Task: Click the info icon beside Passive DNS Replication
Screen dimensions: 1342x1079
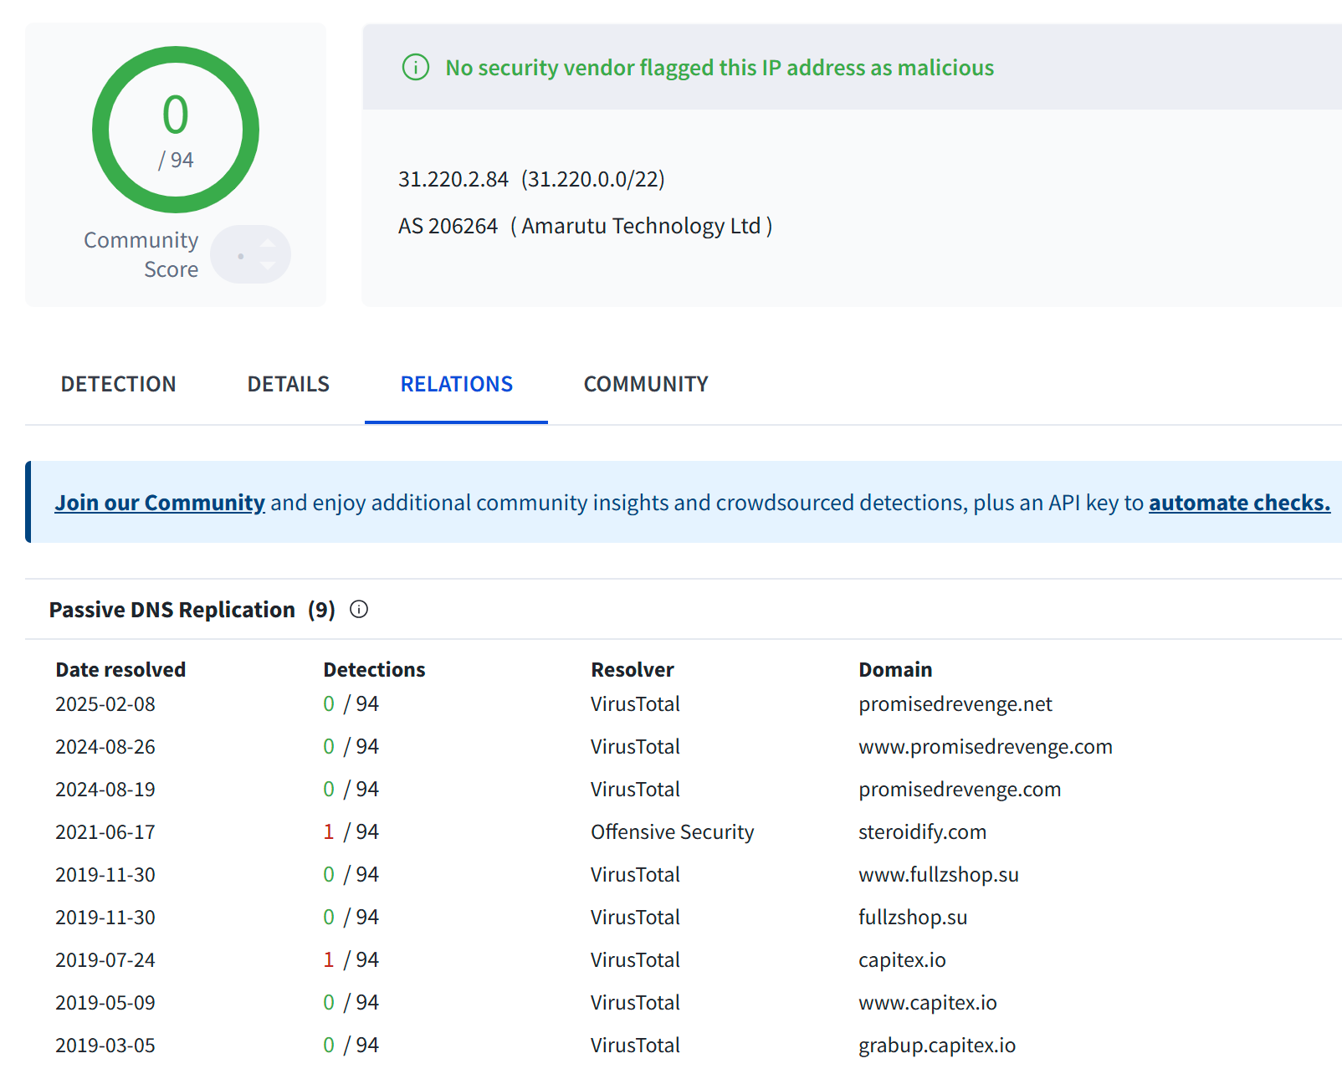Action: pyautogui.click(x=359, y=609)
